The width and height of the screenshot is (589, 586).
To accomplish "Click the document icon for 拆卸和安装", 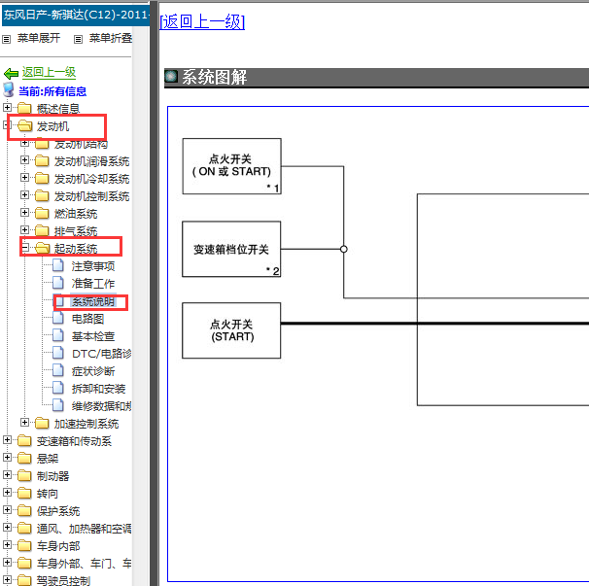I will 58,388.
